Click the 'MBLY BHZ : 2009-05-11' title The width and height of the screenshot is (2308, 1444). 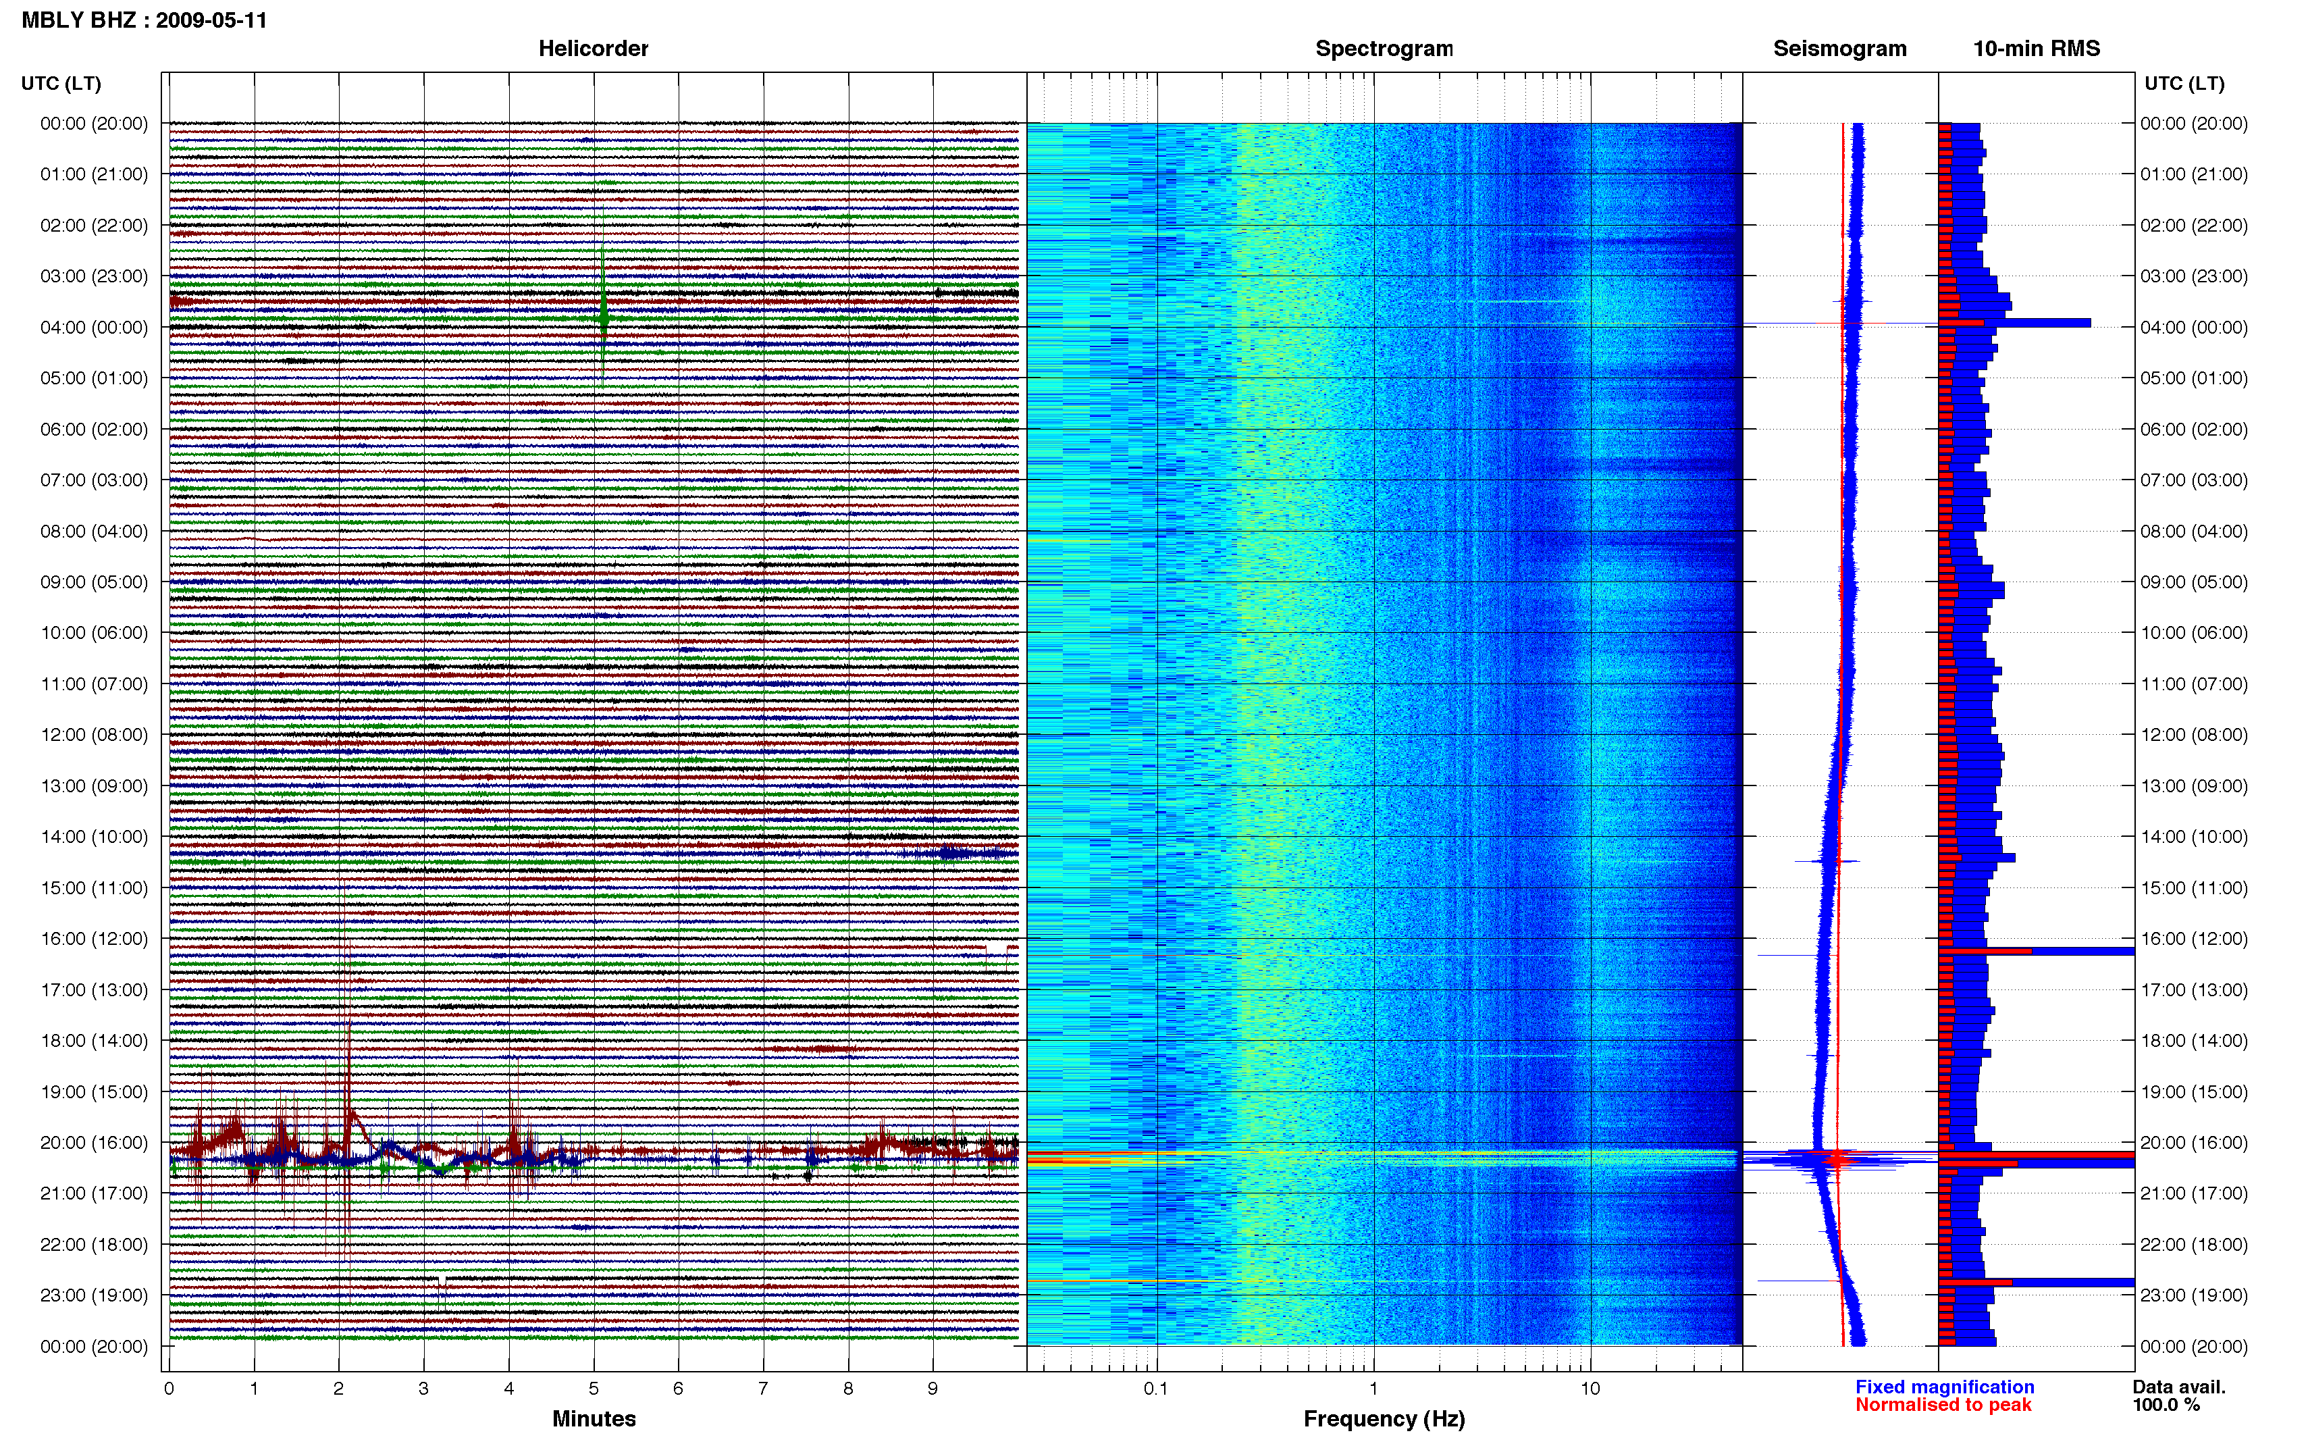click(x=144, y=20)
